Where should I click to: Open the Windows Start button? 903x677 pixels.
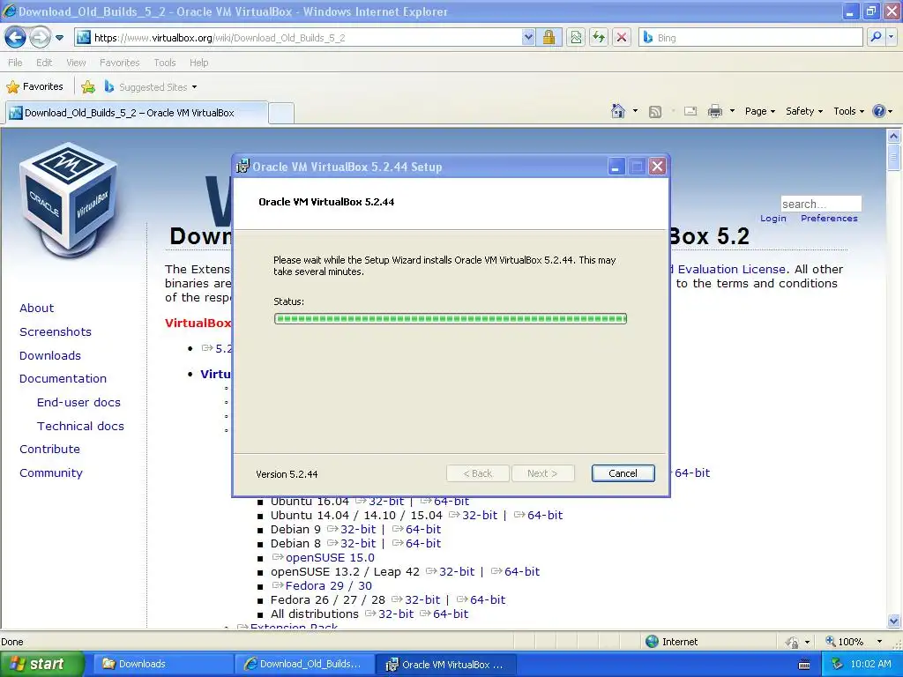[x=41, y=664]
